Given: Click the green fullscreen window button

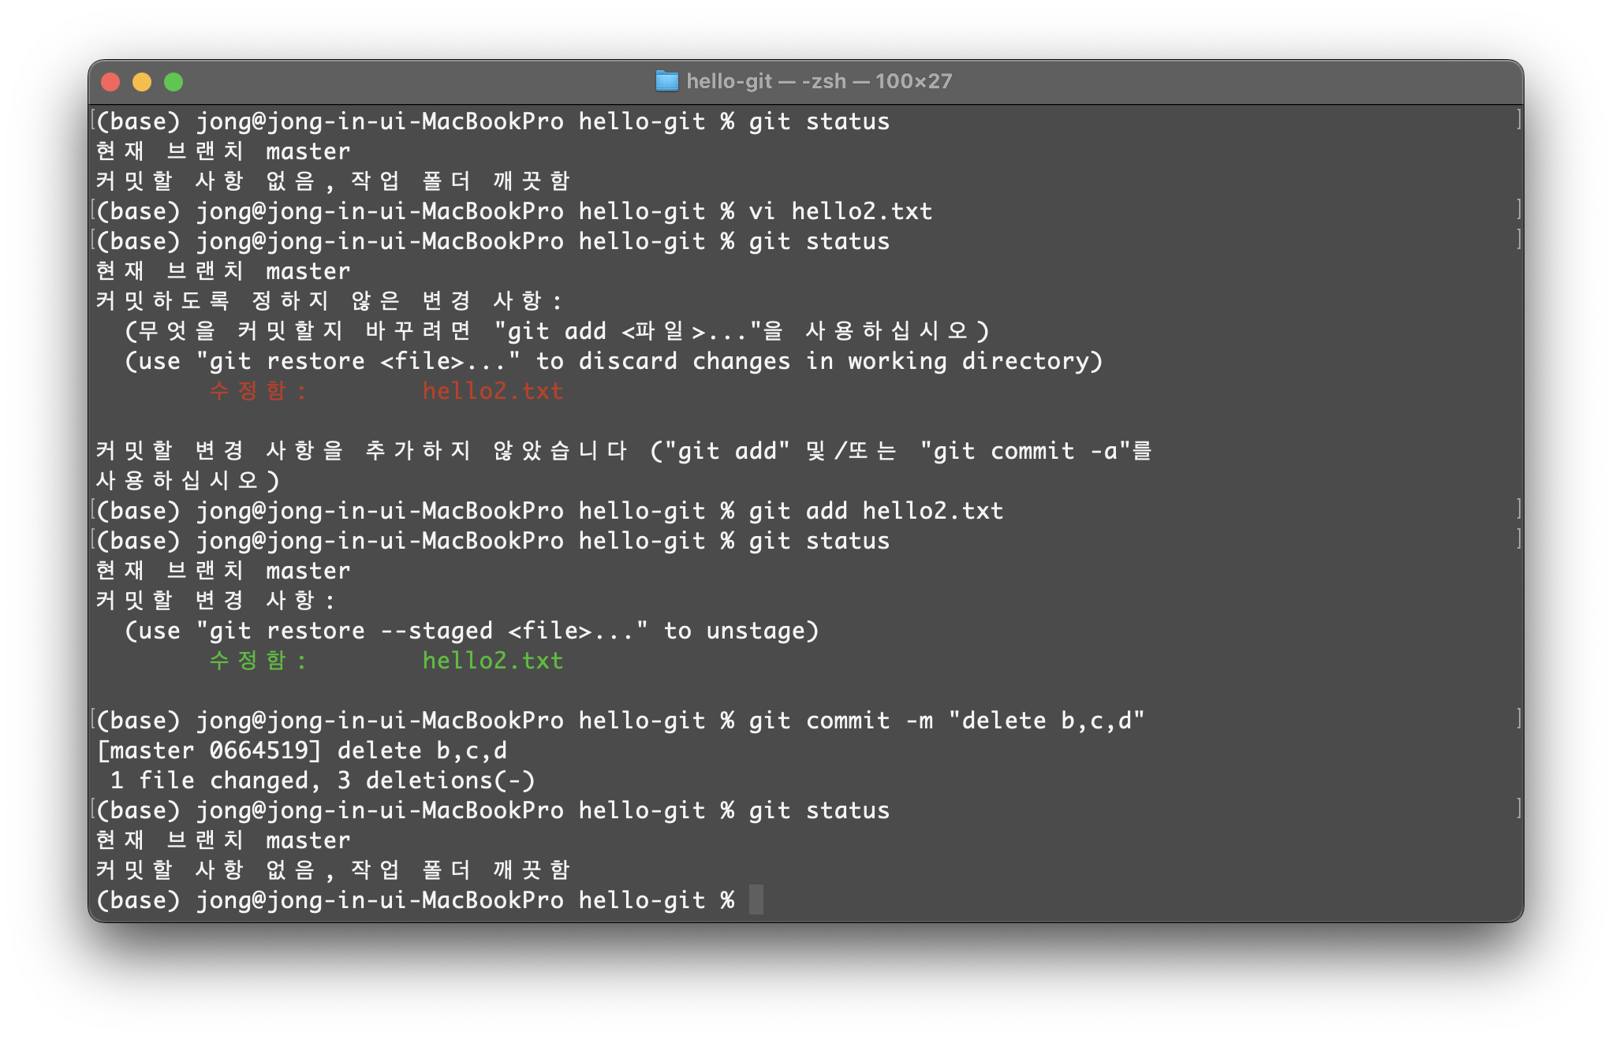Looking at the screenshot, I should tap(174, 82).
